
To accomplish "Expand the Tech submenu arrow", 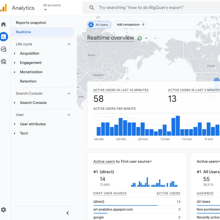I will (x=15, y=133).
